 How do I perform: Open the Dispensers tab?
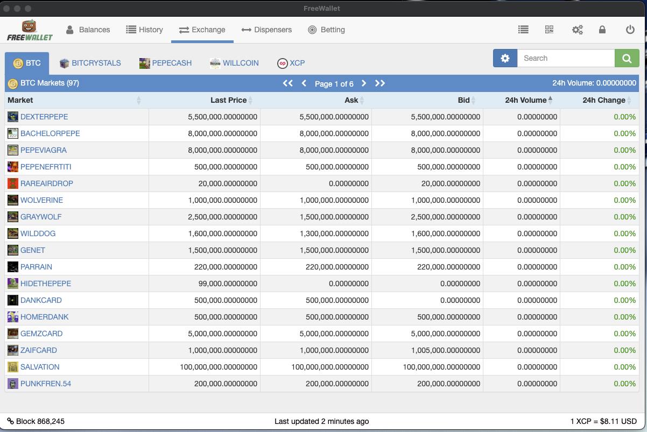pyautogui.click(x=266, y=30)
